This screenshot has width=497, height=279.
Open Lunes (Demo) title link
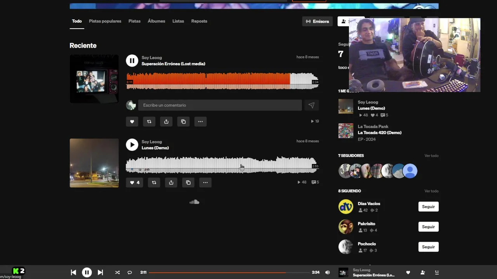click(x=155, y=148)
